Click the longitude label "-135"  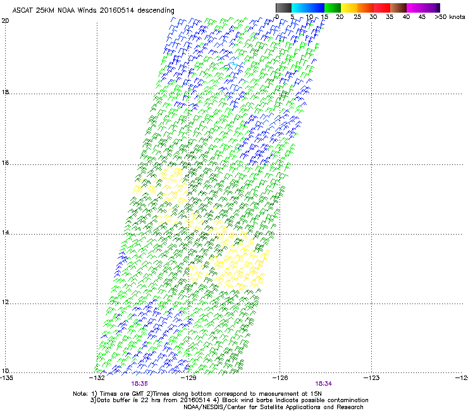(6, 378)
